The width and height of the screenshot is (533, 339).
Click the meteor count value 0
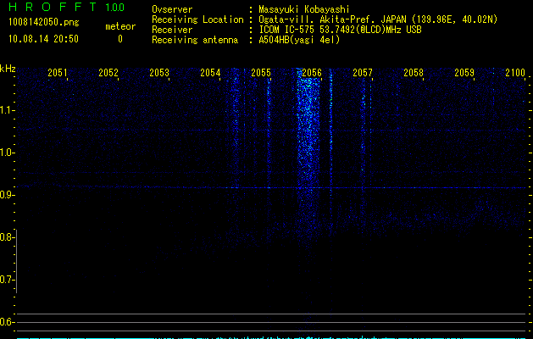click(x=120, y=39)
